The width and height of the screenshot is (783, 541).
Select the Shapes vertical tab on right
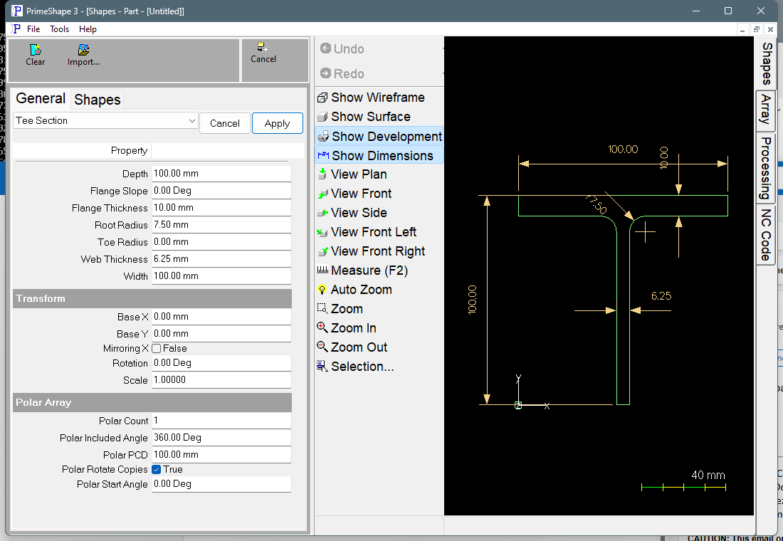tap(766, 63)
